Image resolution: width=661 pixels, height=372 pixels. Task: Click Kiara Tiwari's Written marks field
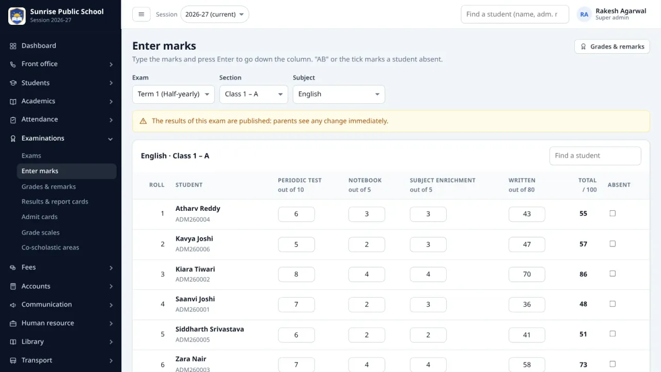[527, 274]
